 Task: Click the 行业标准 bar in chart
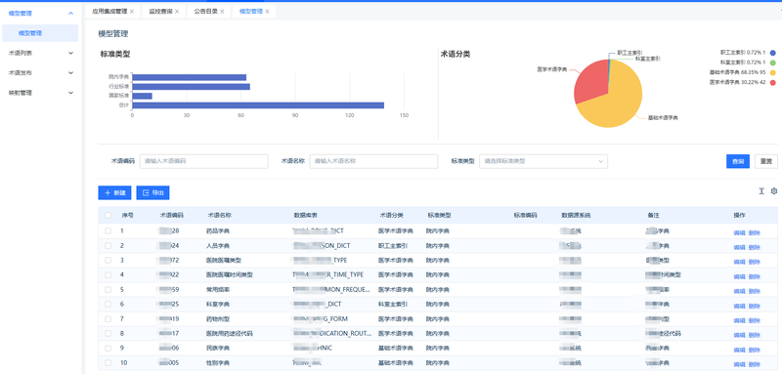click(191, 87)
